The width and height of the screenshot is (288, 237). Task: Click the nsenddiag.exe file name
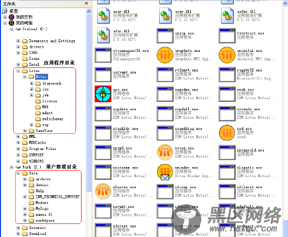pyautogui.click(x=188, y=129)
